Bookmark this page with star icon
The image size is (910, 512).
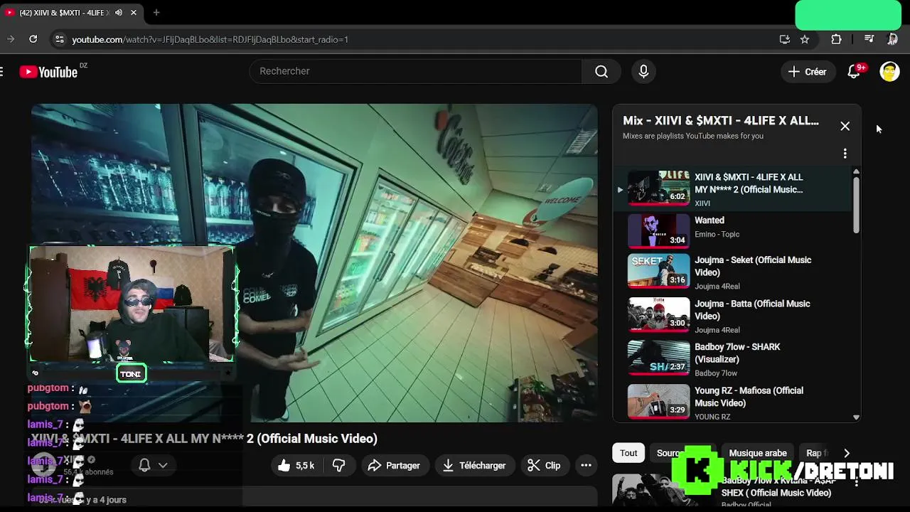(x=805, y=39)
